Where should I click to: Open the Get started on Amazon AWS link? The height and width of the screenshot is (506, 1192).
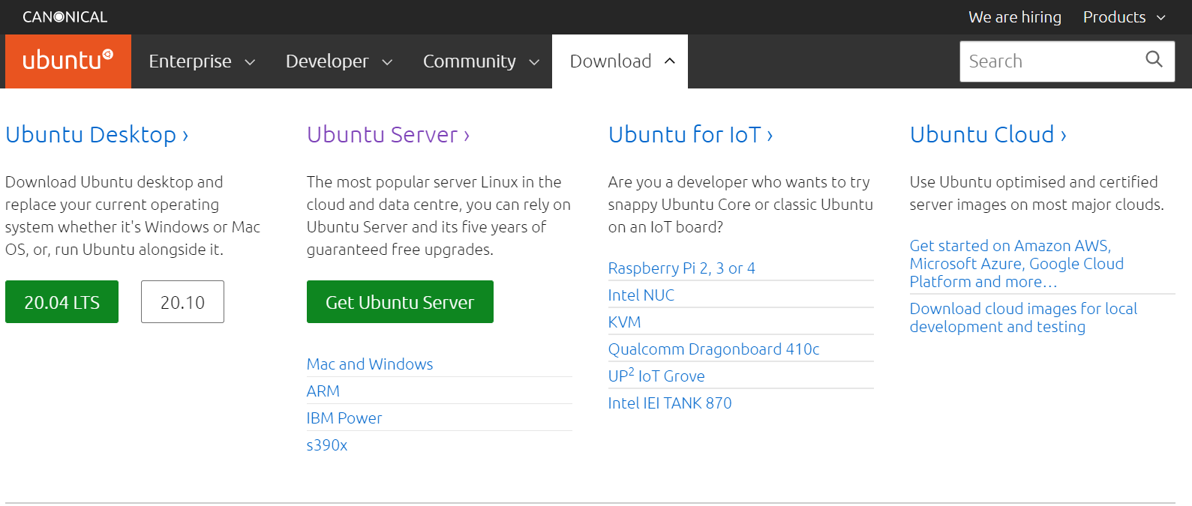(x=1016, y=264)
